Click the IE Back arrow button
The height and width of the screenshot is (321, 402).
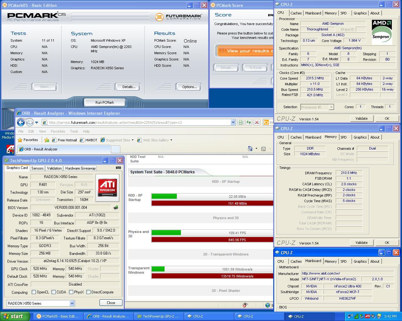[21, 122]
